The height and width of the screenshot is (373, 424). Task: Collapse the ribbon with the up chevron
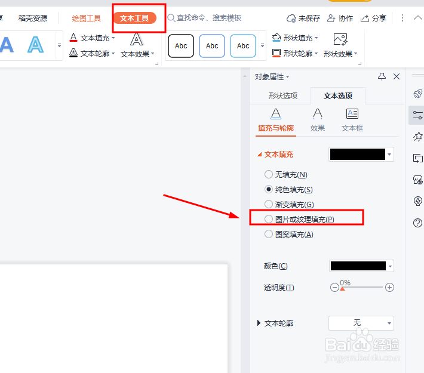(418, 18)
